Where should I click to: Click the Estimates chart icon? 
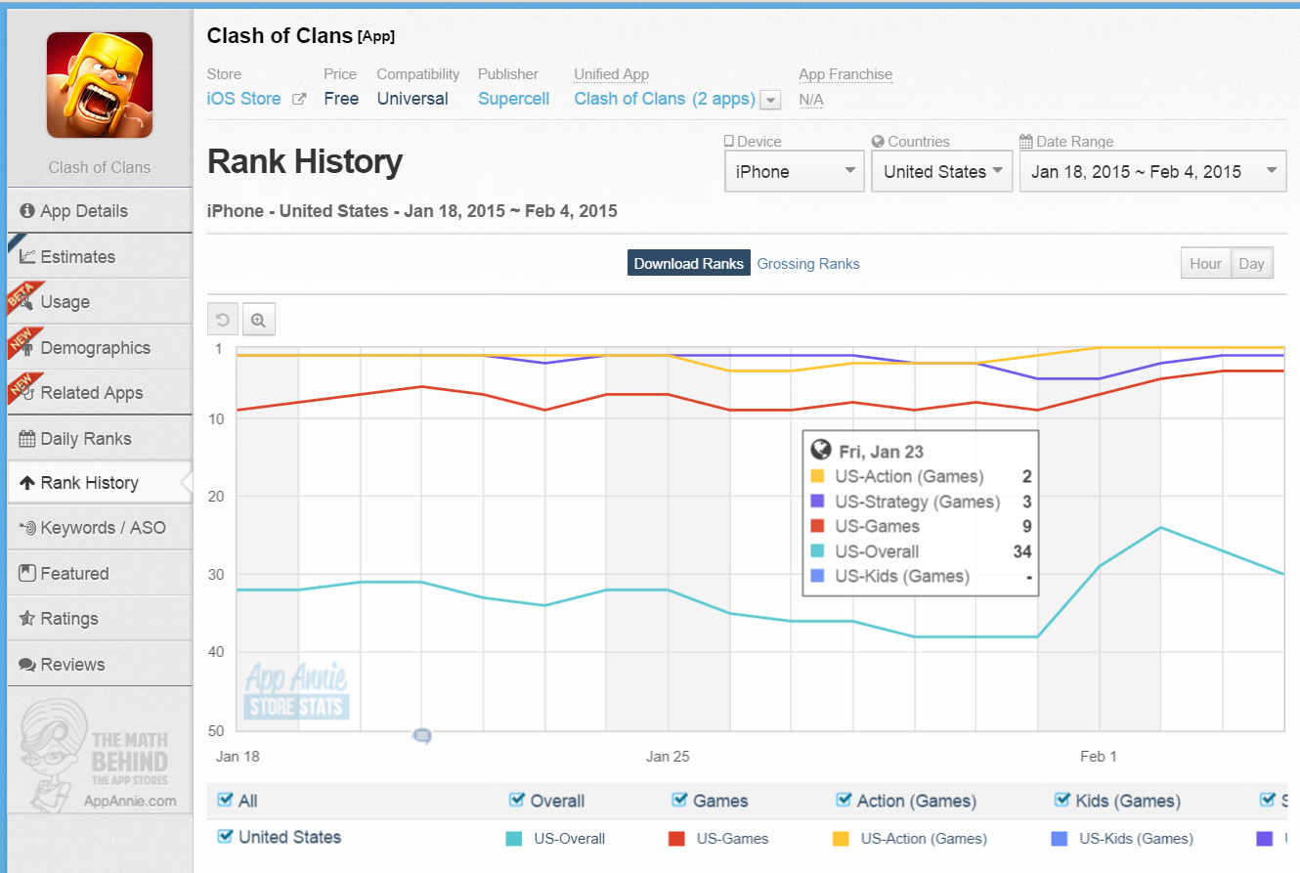pyautogui.click(x=27, y=256)
